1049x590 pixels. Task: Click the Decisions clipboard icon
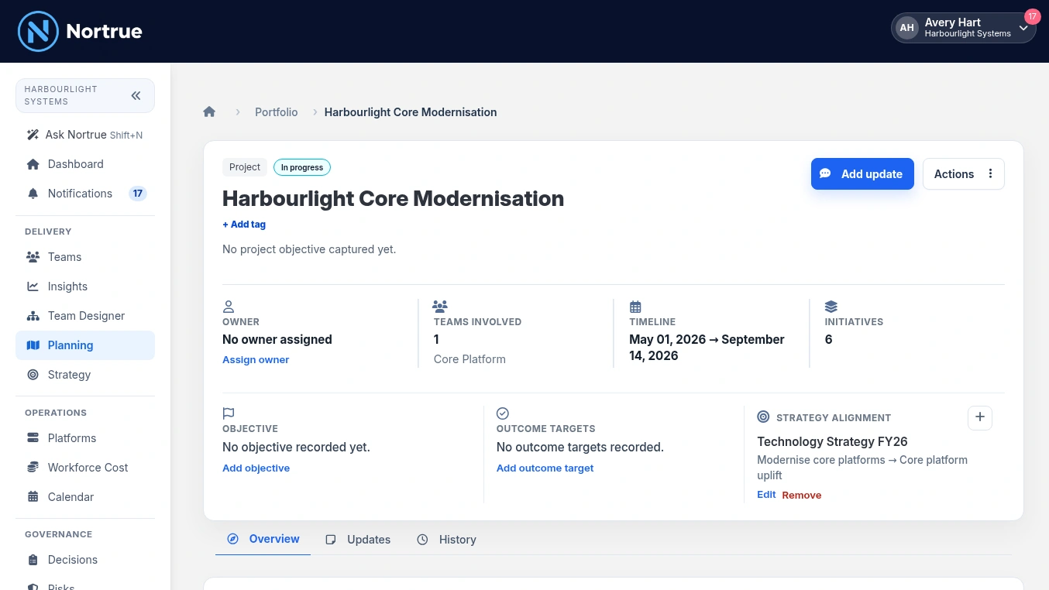(33, 560)
